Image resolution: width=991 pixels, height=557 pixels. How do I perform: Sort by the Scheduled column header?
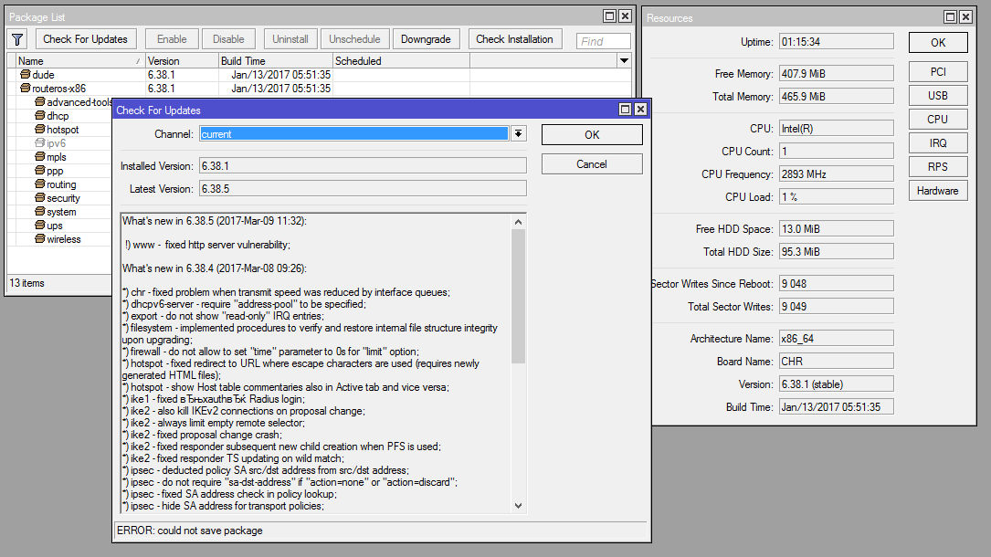pos(401,60)
